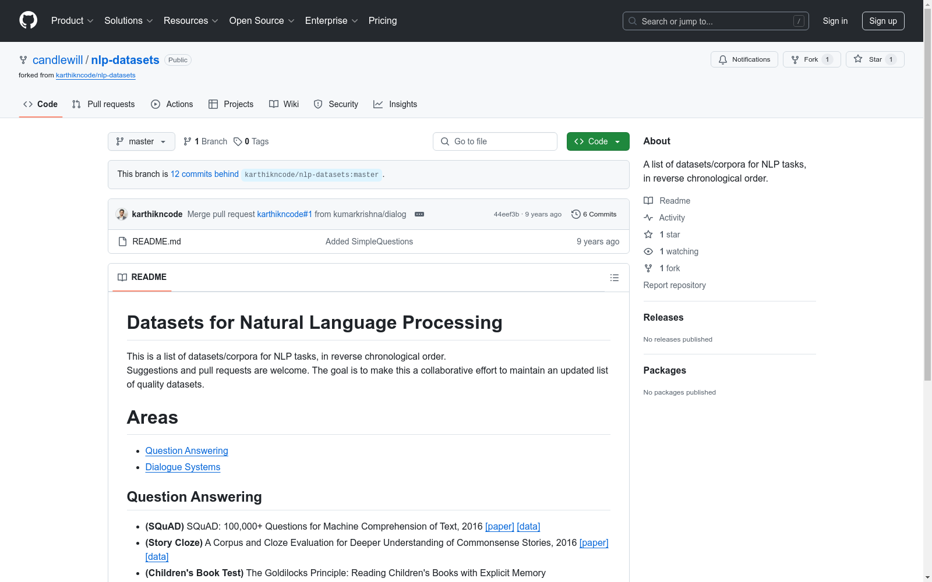Click the Star icon button
The width and height of the screenshot is (932, 582).
click(875, 59)
